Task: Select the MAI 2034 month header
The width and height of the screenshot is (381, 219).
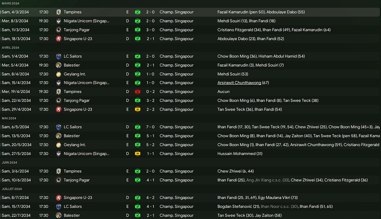Action: point(10,119)
